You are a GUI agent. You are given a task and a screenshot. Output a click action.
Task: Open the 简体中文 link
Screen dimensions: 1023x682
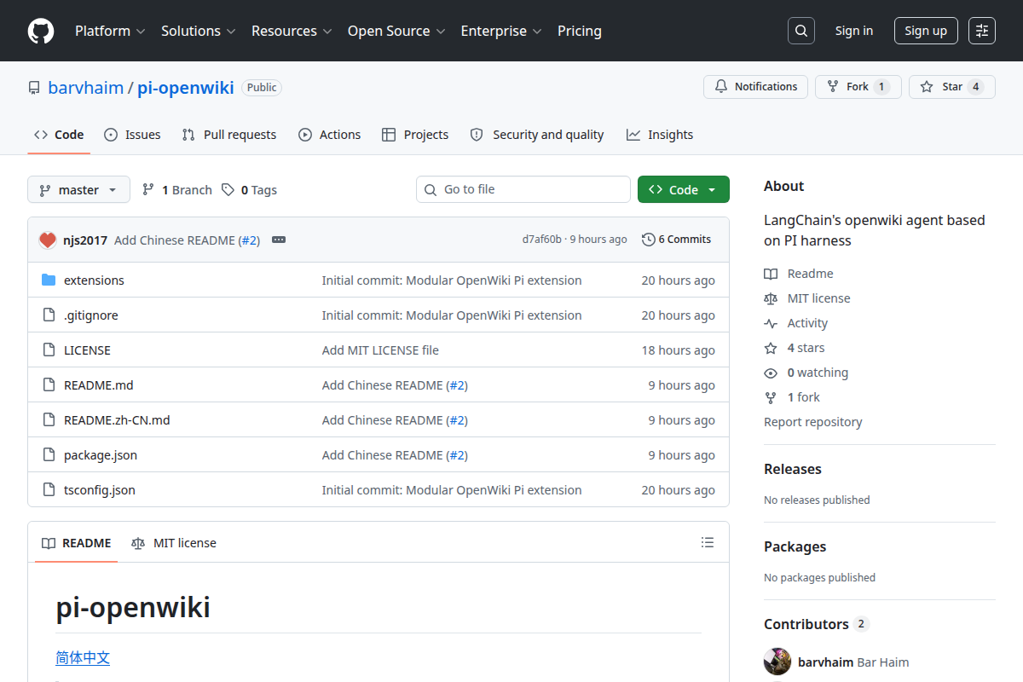pos(83,658)
